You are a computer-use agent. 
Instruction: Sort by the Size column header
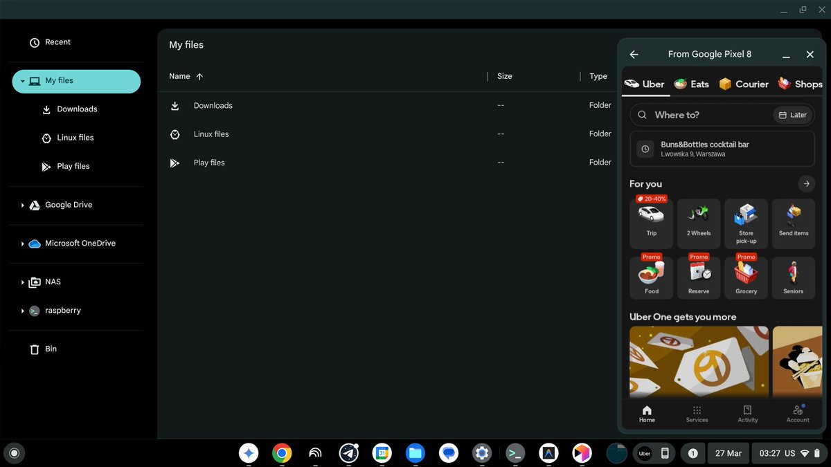coord(505,76)
